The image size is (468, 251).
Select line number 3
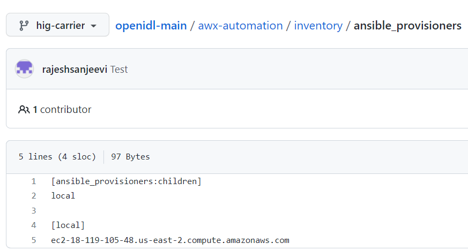pyautogui.click(x=34, y=211)
